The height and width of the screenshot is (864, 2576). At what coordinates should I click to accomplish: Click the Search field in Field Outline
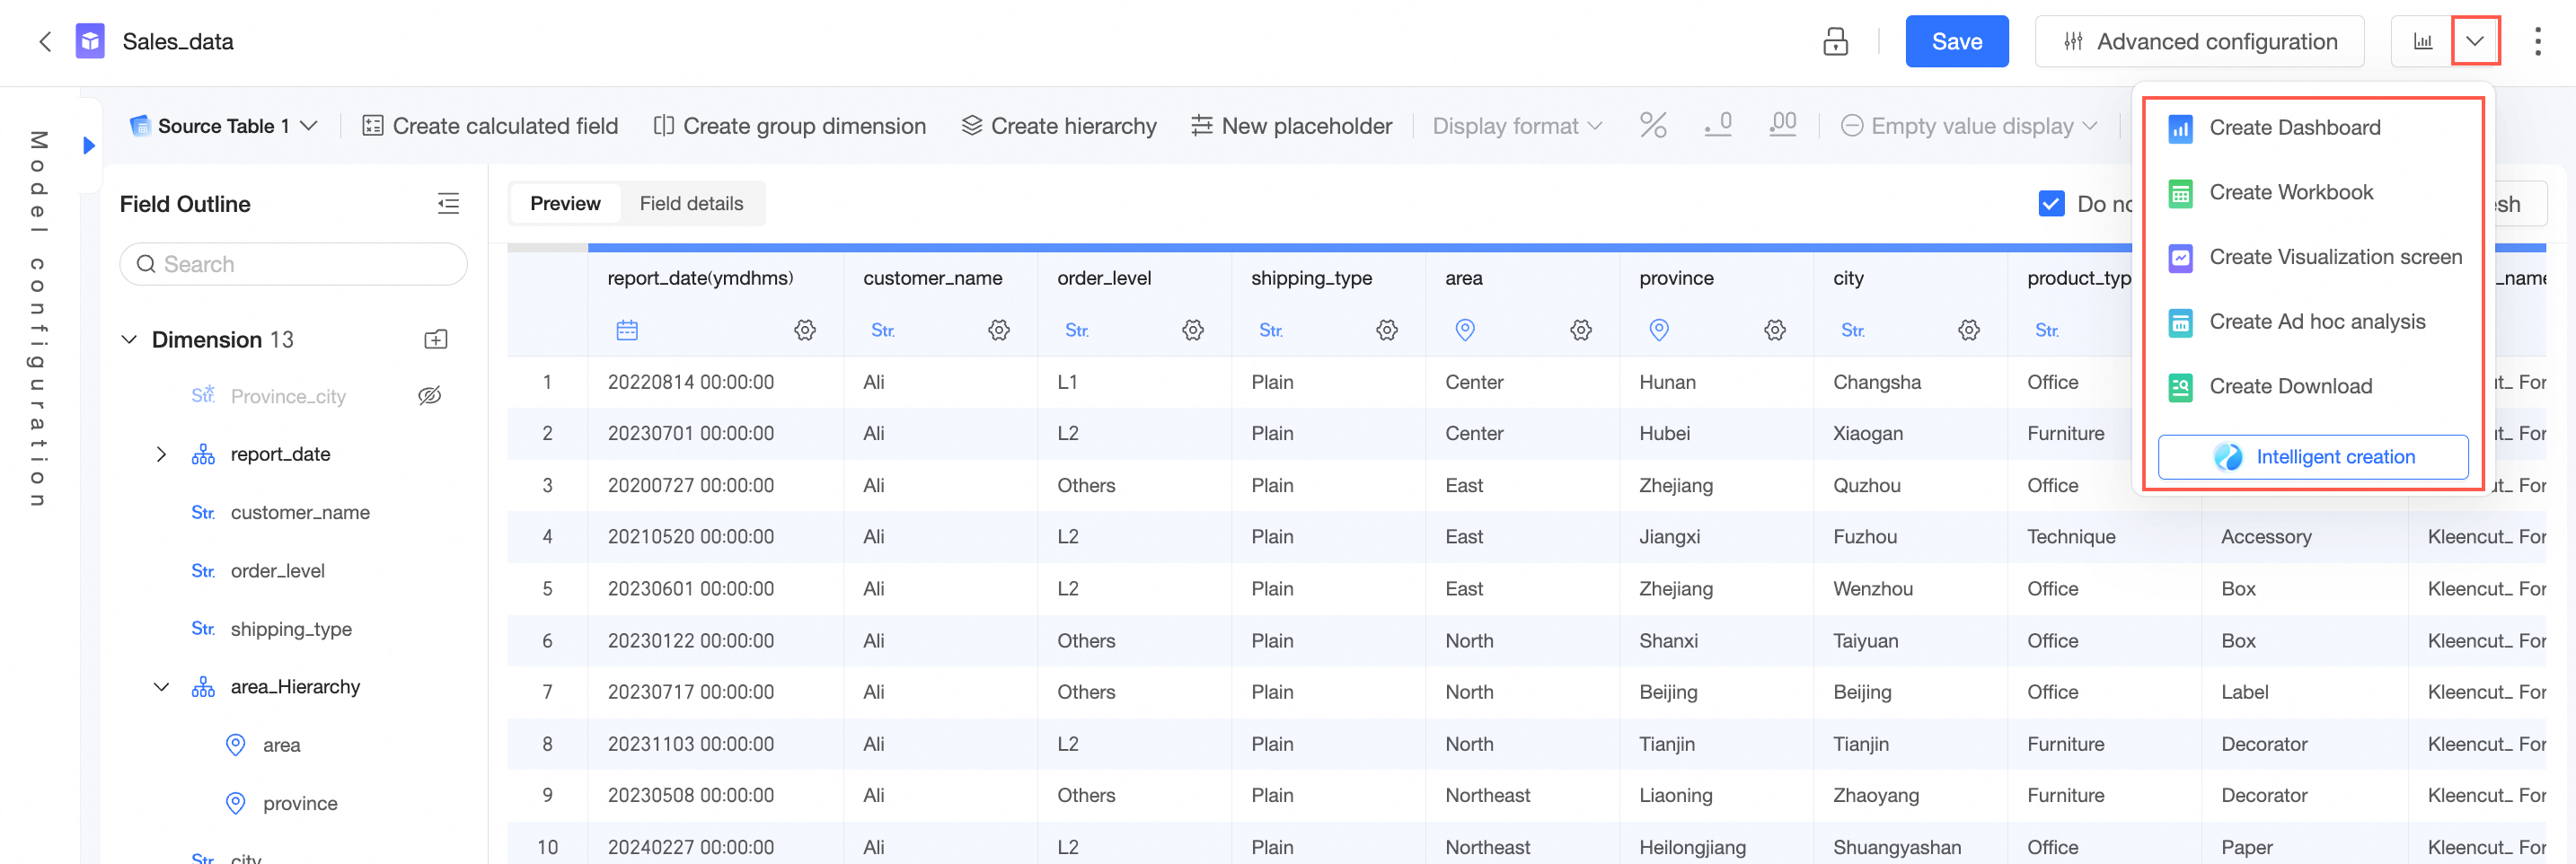point(294,264)
